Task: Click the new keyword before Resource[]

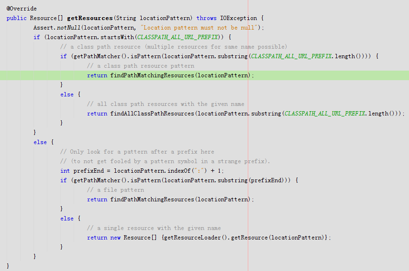Action: [115, 238]
